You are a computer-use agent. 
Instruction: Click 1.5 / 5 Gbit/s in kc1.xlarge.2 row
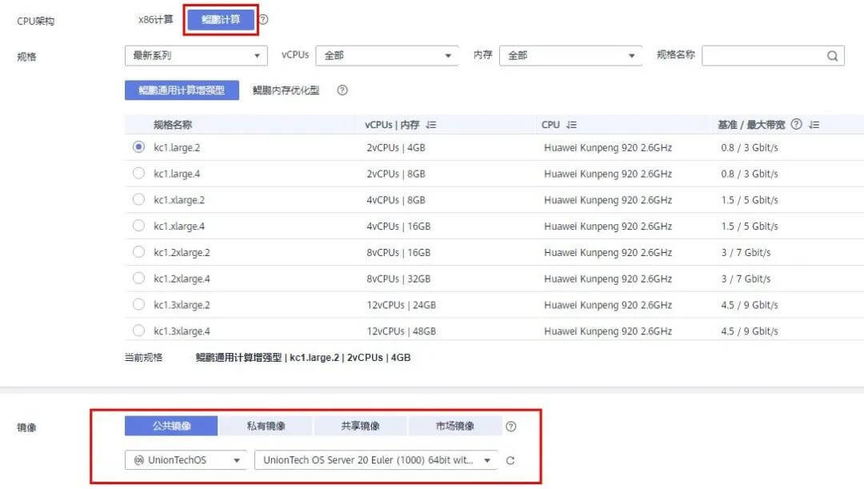[x=750, y=200]
